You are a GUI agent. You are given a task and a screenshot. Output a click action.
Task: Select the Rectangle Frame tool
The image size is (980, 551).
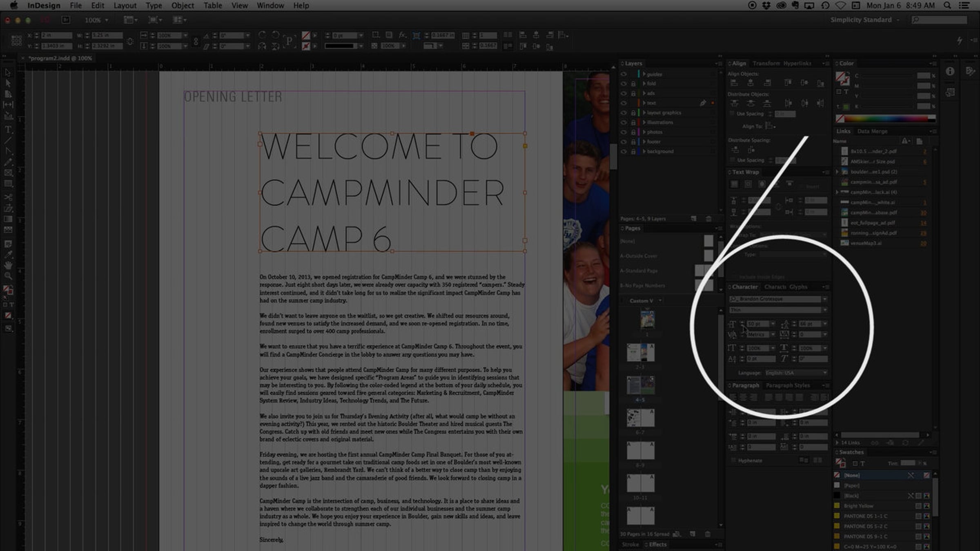[x=8, y=173]
